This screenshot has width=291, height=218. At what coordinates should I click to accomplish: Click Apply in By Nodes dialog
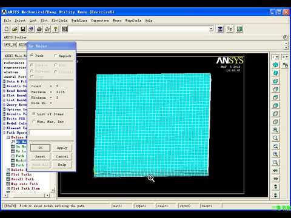pyautogui.click(x=62, y=148)
